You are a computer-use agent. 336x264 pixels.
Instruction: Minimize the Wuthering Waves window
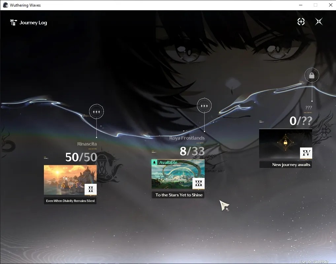point(301,5)
